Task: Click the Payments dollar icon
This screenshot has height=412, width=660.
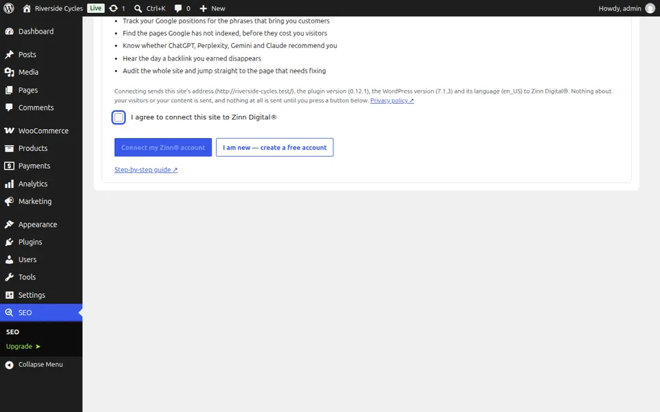Action: point(9,166)
